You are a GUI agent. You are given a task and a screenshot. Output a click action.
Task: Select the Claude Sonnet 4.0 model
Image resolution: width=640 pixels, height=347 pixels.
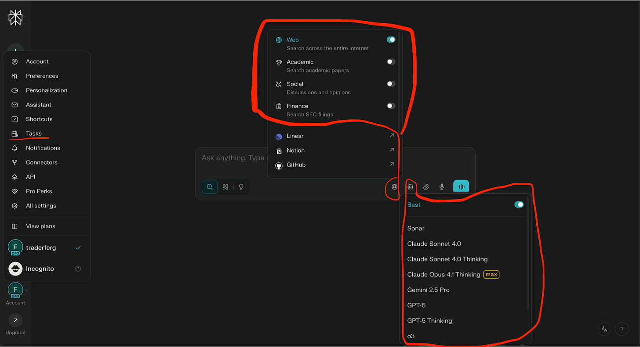[465, 244]
